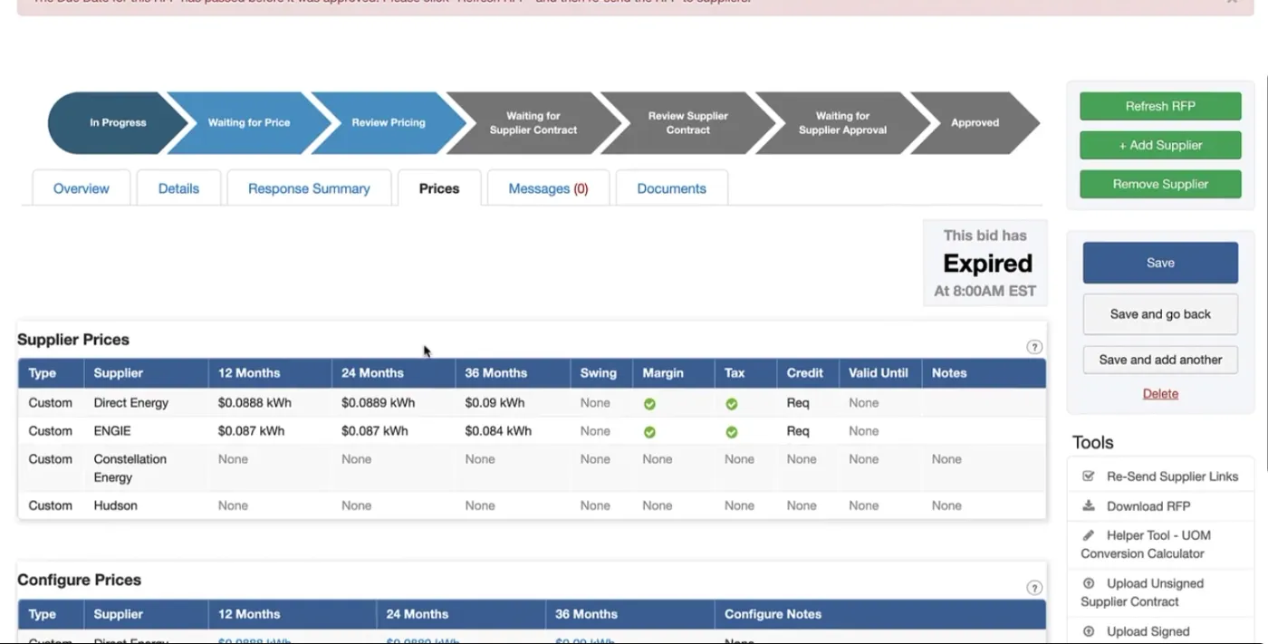Image resolution: width=1268 pixels, height=644 pixels.
Task: Open the Overview tab
Action: tap(82, 188)
